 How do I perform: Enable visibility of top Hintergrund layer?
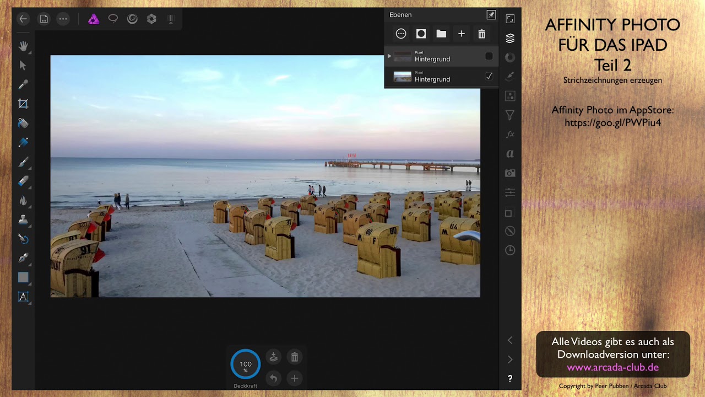pyautogui.click(x=489, y=56)
